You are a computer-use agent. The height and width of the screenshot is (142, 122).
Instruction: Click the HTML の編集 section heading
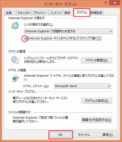(17, 70)
